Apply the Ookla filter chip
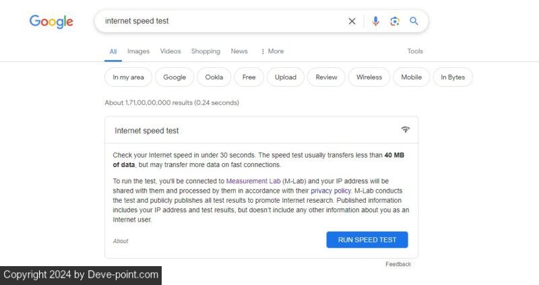The height and width of the screenshot is (285, 539). coord(214,77)
